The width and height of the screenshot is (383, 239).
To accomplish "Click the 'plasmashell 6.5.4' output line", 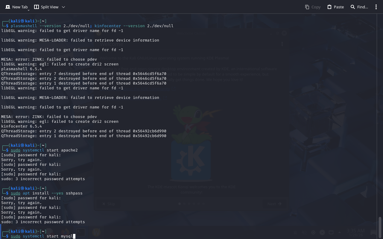I will pyautogui.click(x=22, y=69).
